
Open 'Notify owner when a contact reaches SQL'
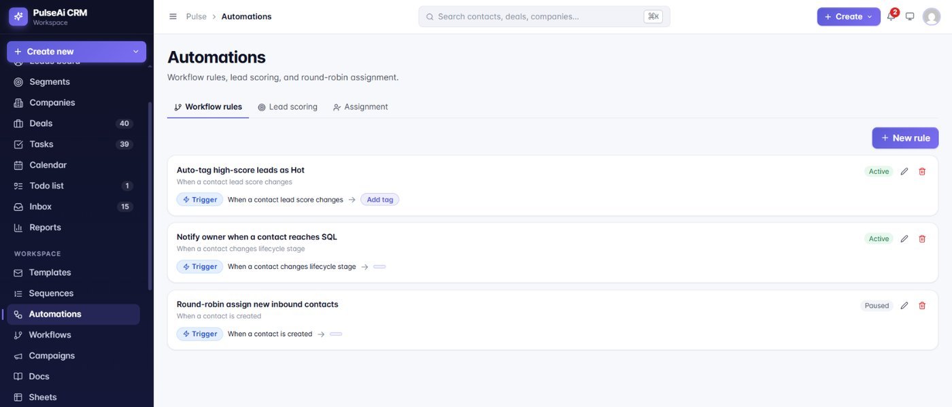click(x=257, y=237)
